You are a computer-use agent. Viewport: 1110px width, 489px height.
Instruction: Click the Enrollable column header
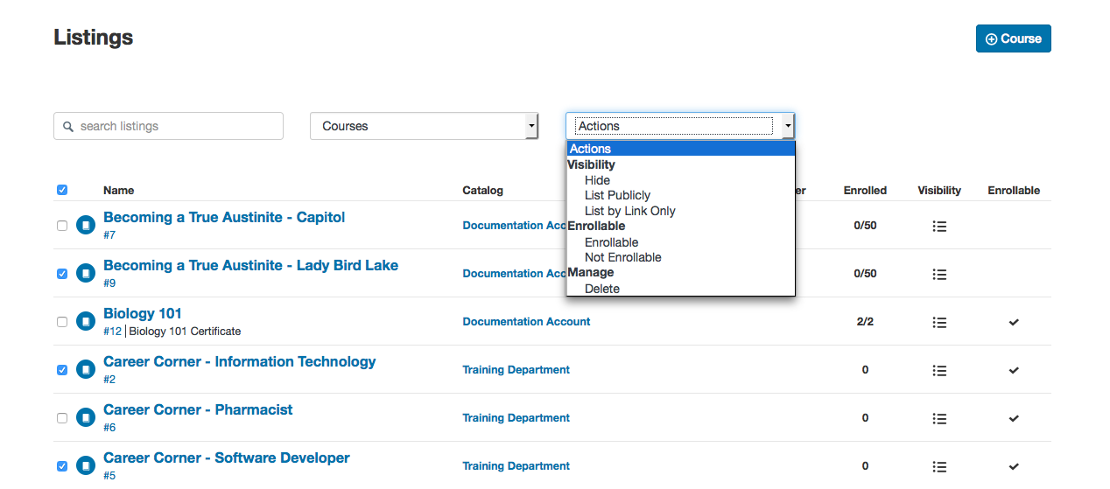(x=1014, y=191)
